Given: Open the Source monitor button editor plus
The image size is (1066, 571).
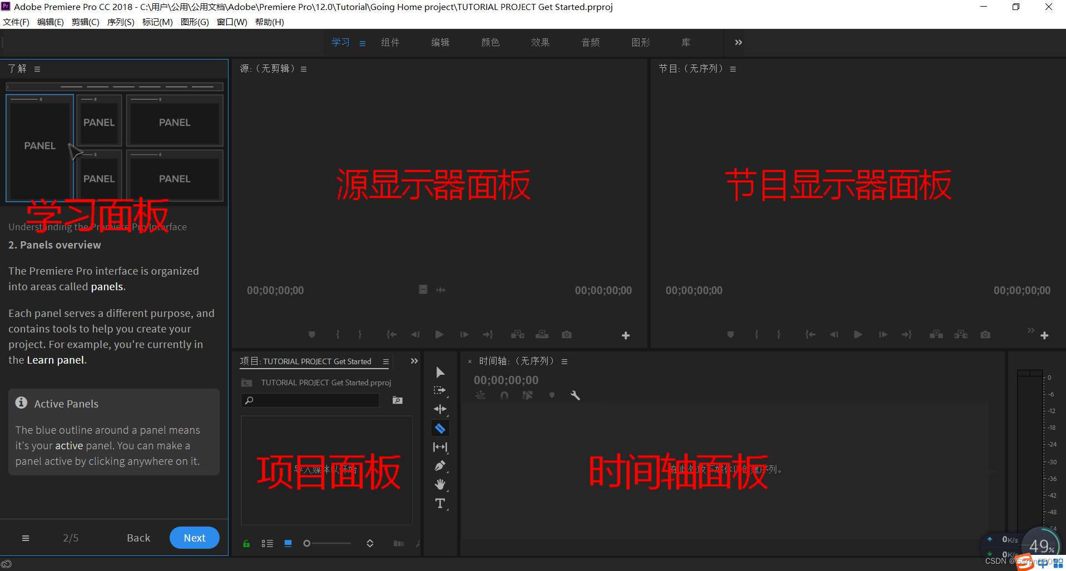Looking at the screenshot, I should click(626, 335).
